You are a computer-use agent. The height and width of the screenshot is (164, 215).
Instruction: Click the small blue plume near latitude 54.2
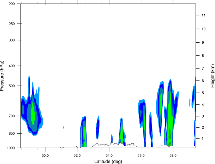112,138
